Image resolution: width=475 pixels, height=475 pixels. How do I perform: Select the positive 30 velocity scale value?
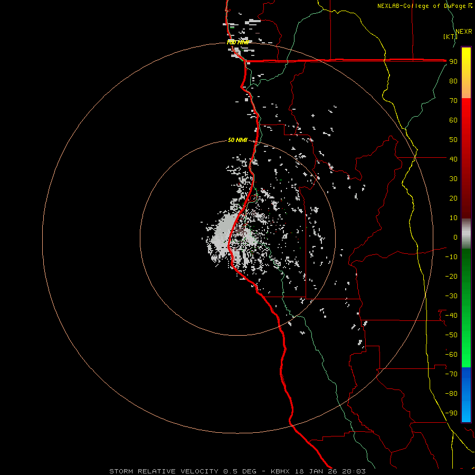pyautogui.click(x=453, y=179)
